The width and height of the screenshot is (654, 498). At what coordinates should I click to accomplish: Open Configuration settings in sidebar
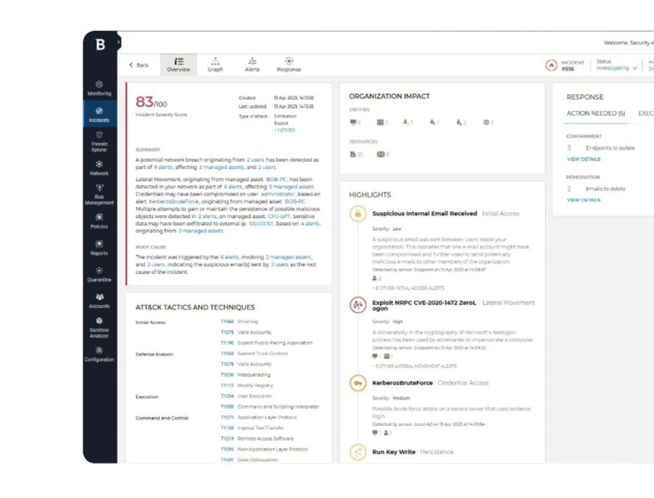click(x=99, y=354)
